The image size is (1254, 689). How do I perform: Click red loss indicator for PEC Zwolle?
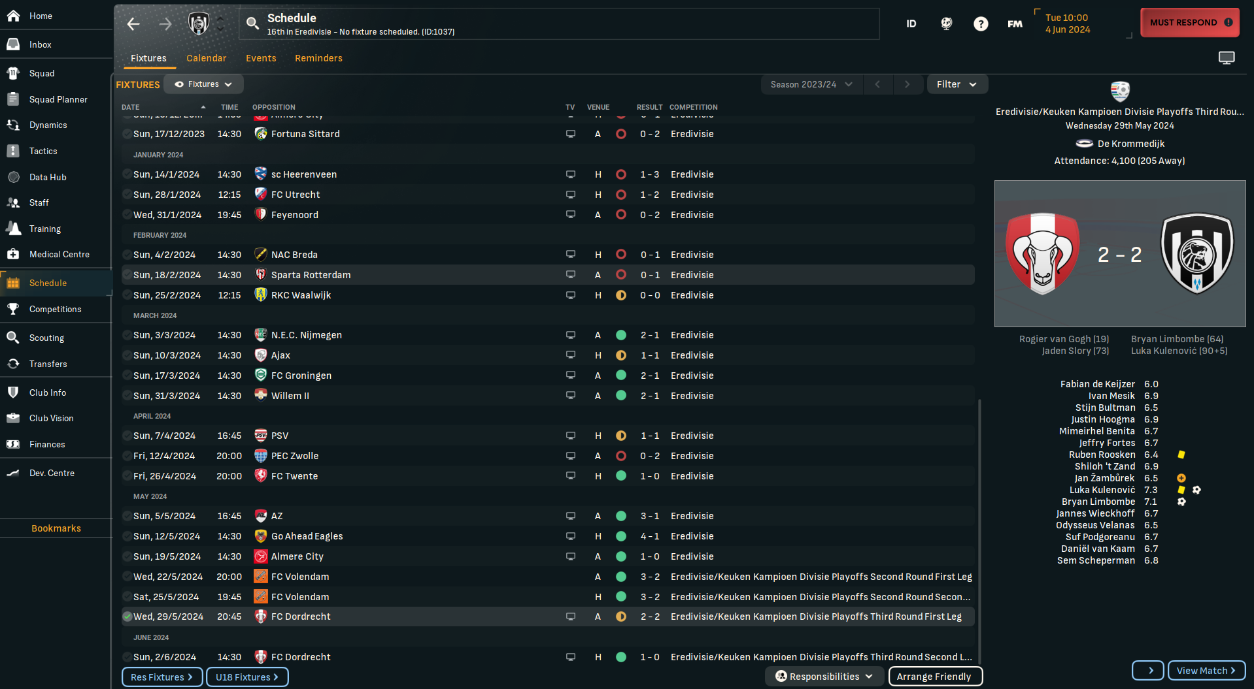pyautogui.click(x=621, y=456)
